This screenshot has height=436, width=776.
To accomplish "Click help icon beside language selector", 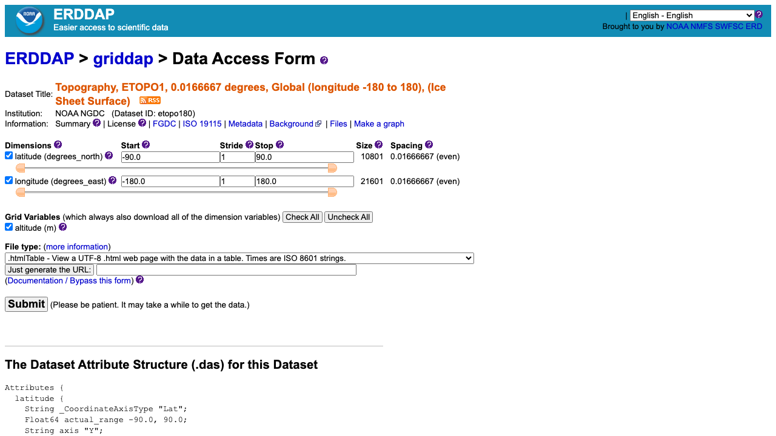I will 758,15.
